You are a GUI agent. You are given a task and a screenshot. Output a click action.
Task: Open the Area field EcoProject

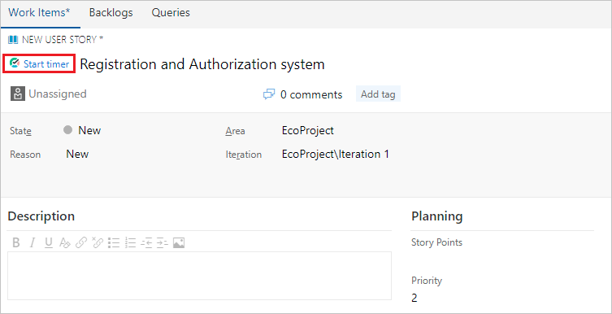(307, 130)
